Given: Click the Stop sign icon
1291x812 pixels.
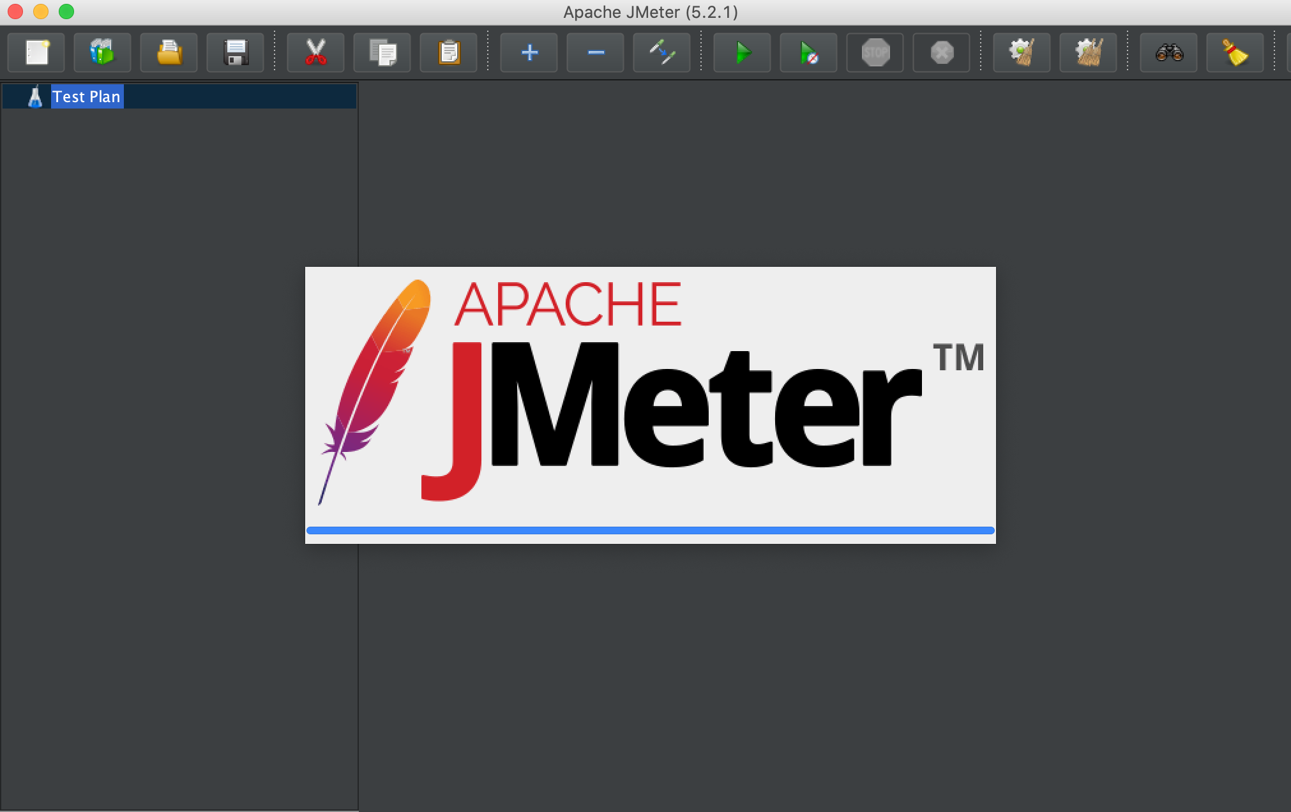Looking at the screenshot, I should coord(875,52).
